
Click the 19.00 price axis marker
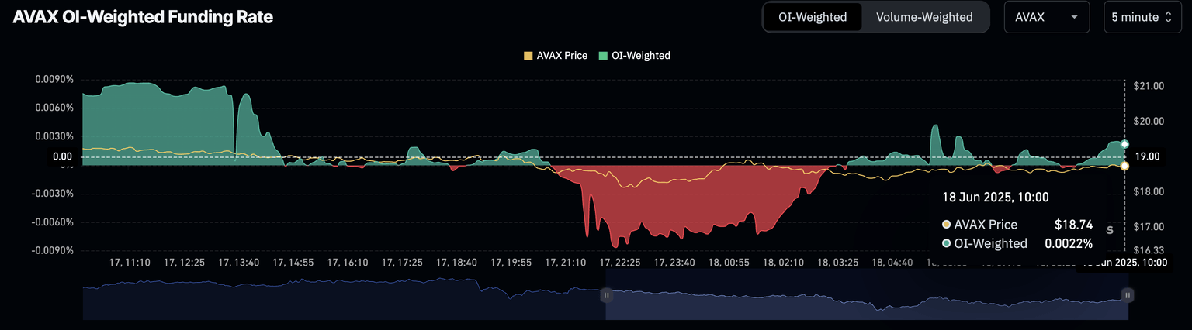(x=1147, y=156)
